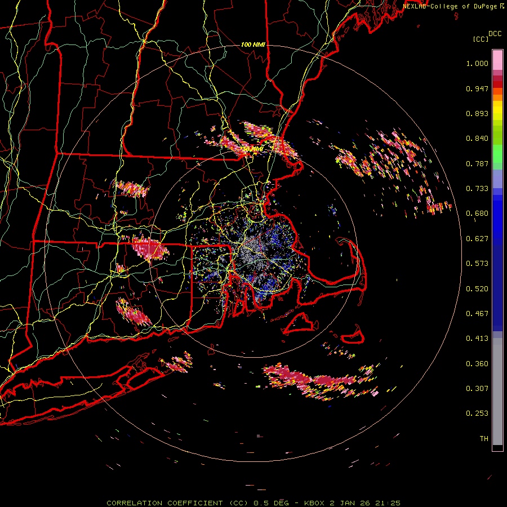The image size is (507, 507).
Task: Select the 0.733 legend value
Action: point(477,189)
